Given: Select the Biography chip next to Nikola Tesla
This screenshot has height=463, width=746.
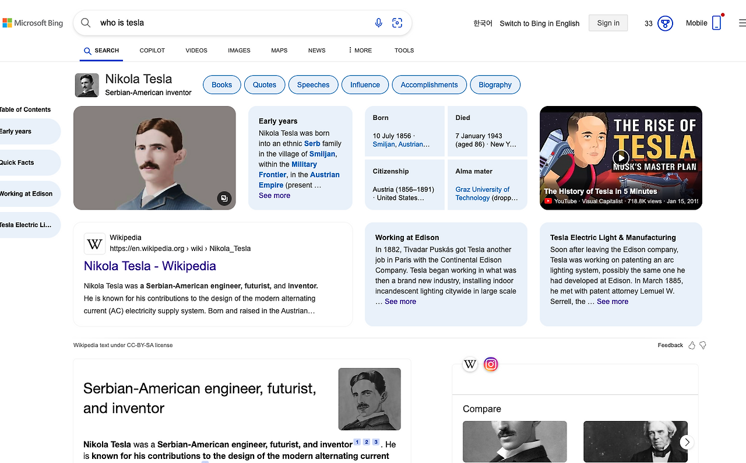Looking at the screenshot, I should click(x=495, y=84).
